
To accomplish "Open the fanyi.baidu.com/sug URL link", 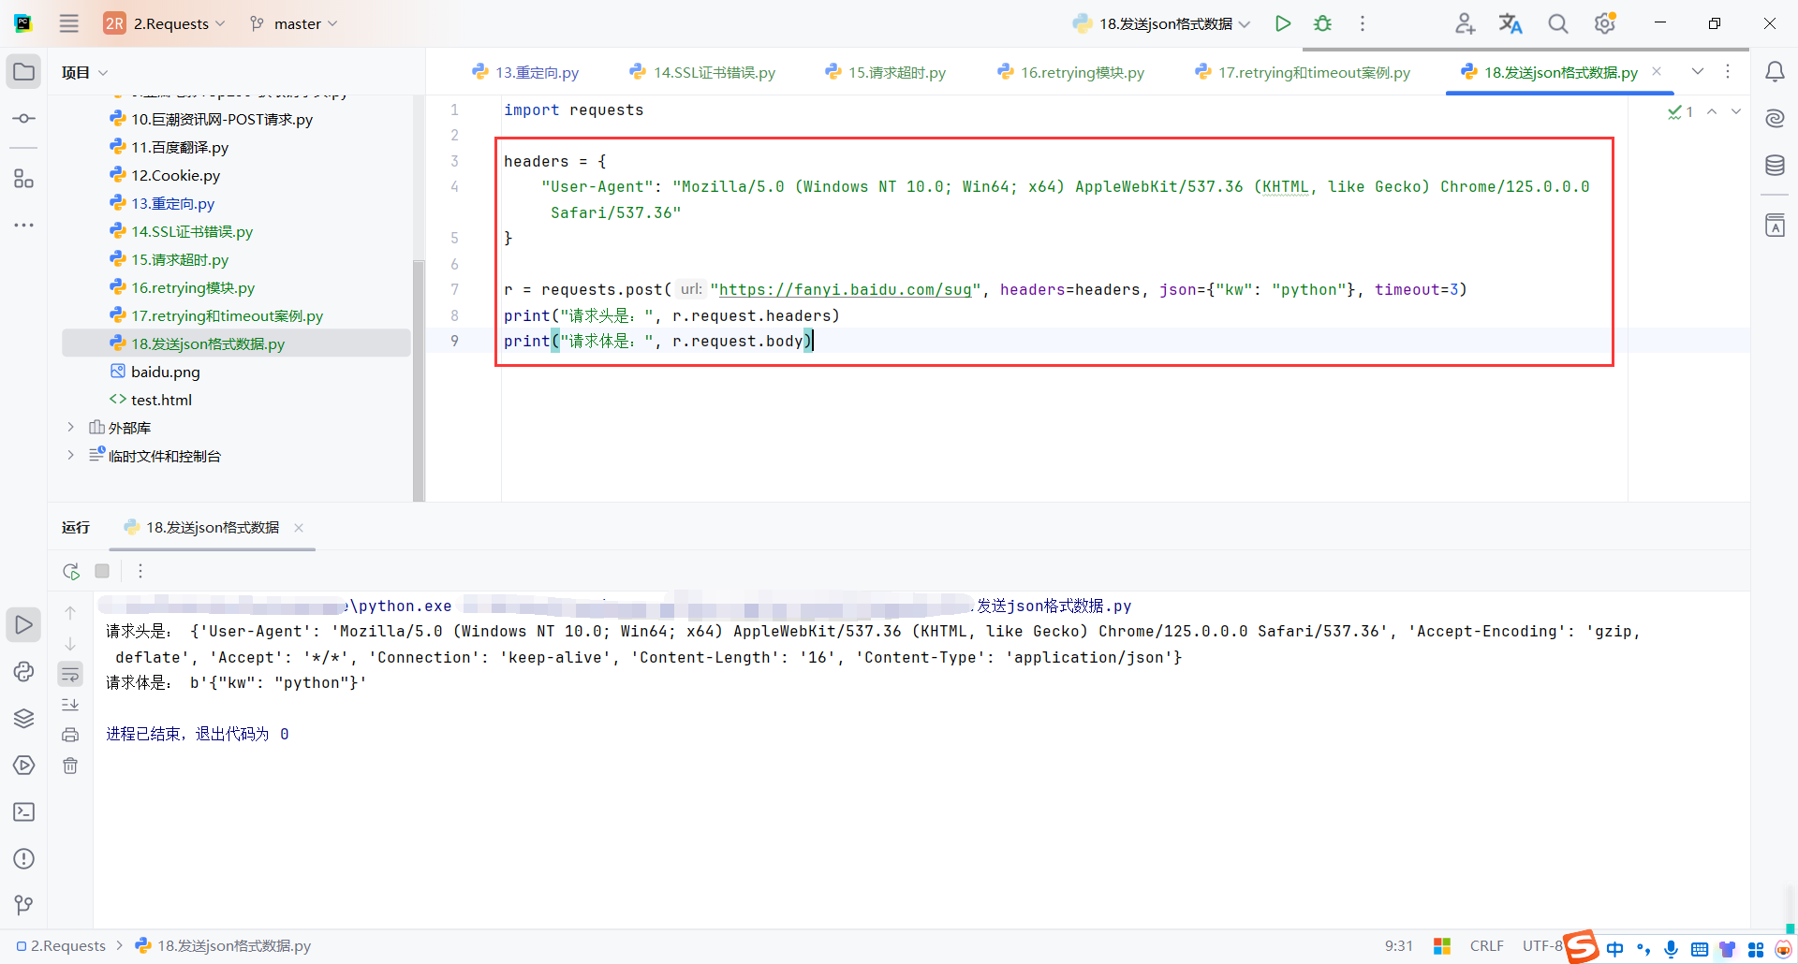I will 845,290.
